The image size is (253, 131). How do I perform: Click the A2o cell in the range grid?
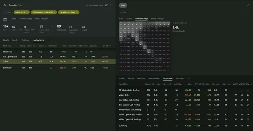tap(121, 71)
